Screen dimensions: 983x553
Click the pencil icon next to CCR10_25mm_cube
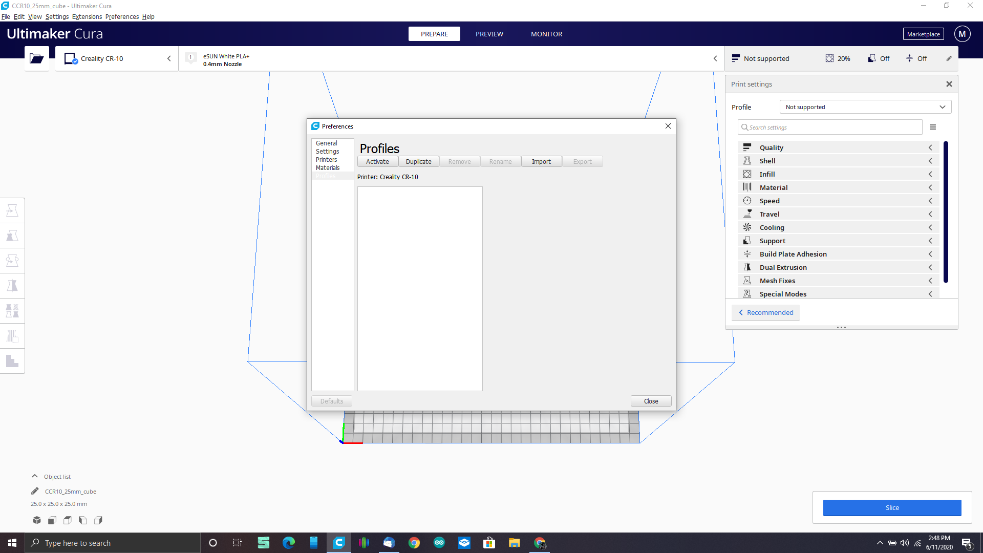[35, 491]
